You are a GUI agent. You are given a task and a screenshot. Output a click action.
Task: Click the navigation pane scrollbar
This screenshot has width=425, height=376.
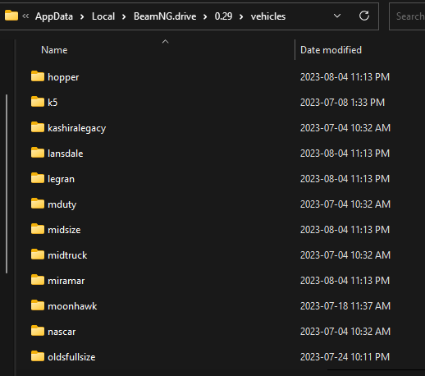click(x=7, y=184)
